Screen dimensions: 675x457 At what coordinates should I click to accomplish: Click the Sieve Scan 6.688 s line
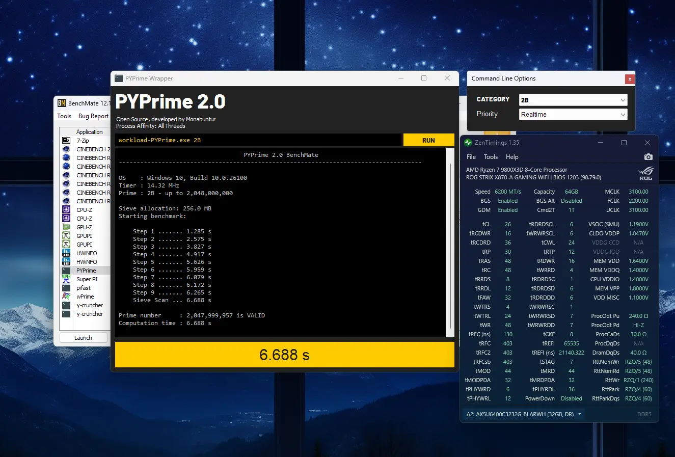[x=172, y=300]
